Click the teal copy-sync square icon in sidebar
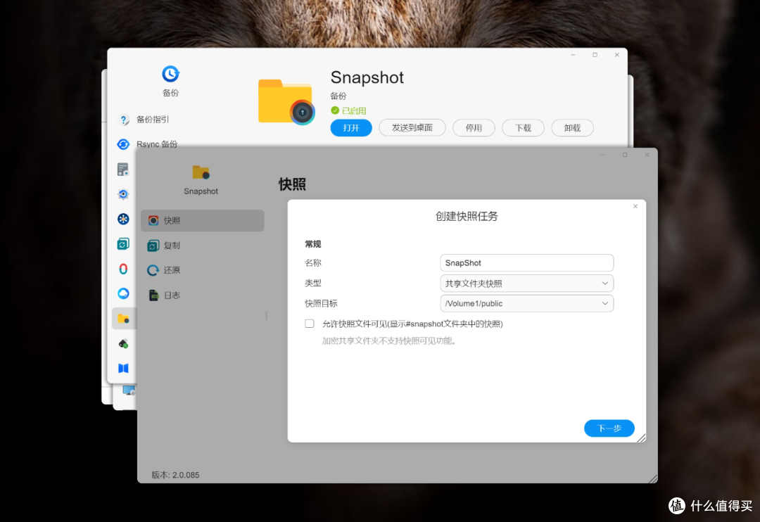The image size is (760, 522). (123, 244)
